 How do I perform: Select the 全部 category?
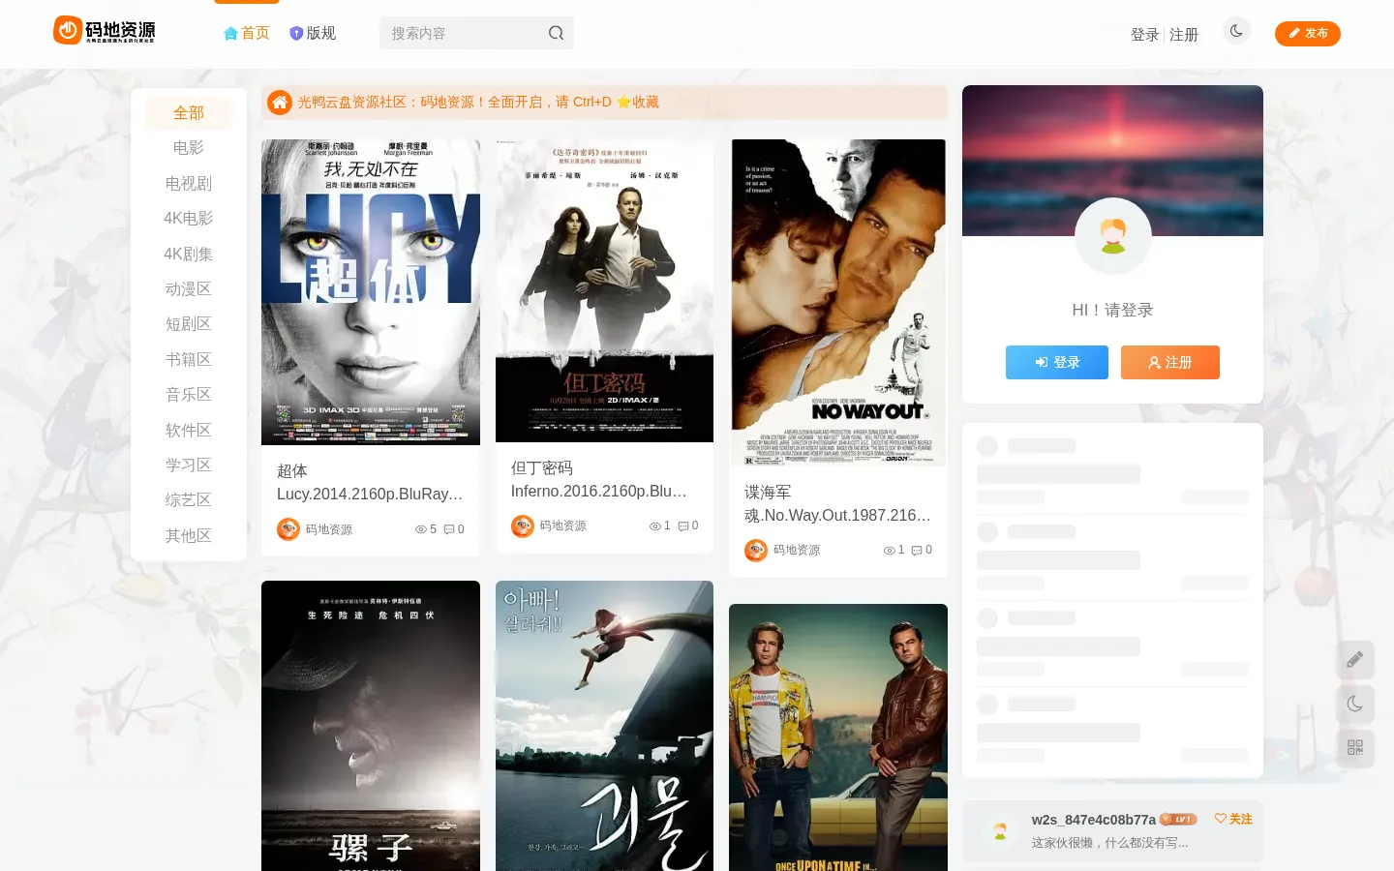[x=189, y=113]
